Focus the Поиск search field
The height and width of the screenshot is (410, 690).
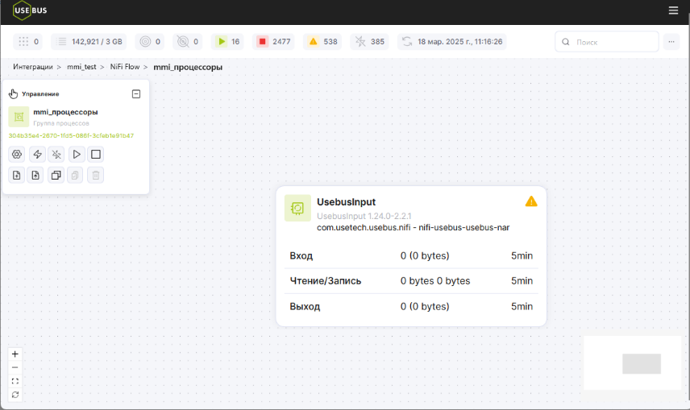[x=607, y=42]
